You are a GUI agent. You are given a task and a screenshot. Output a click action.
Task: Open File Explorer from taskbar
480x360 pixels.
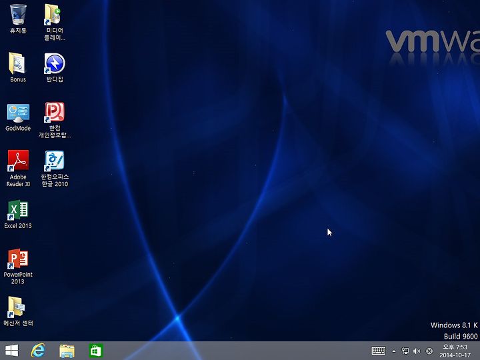click(x=67, y=351)
